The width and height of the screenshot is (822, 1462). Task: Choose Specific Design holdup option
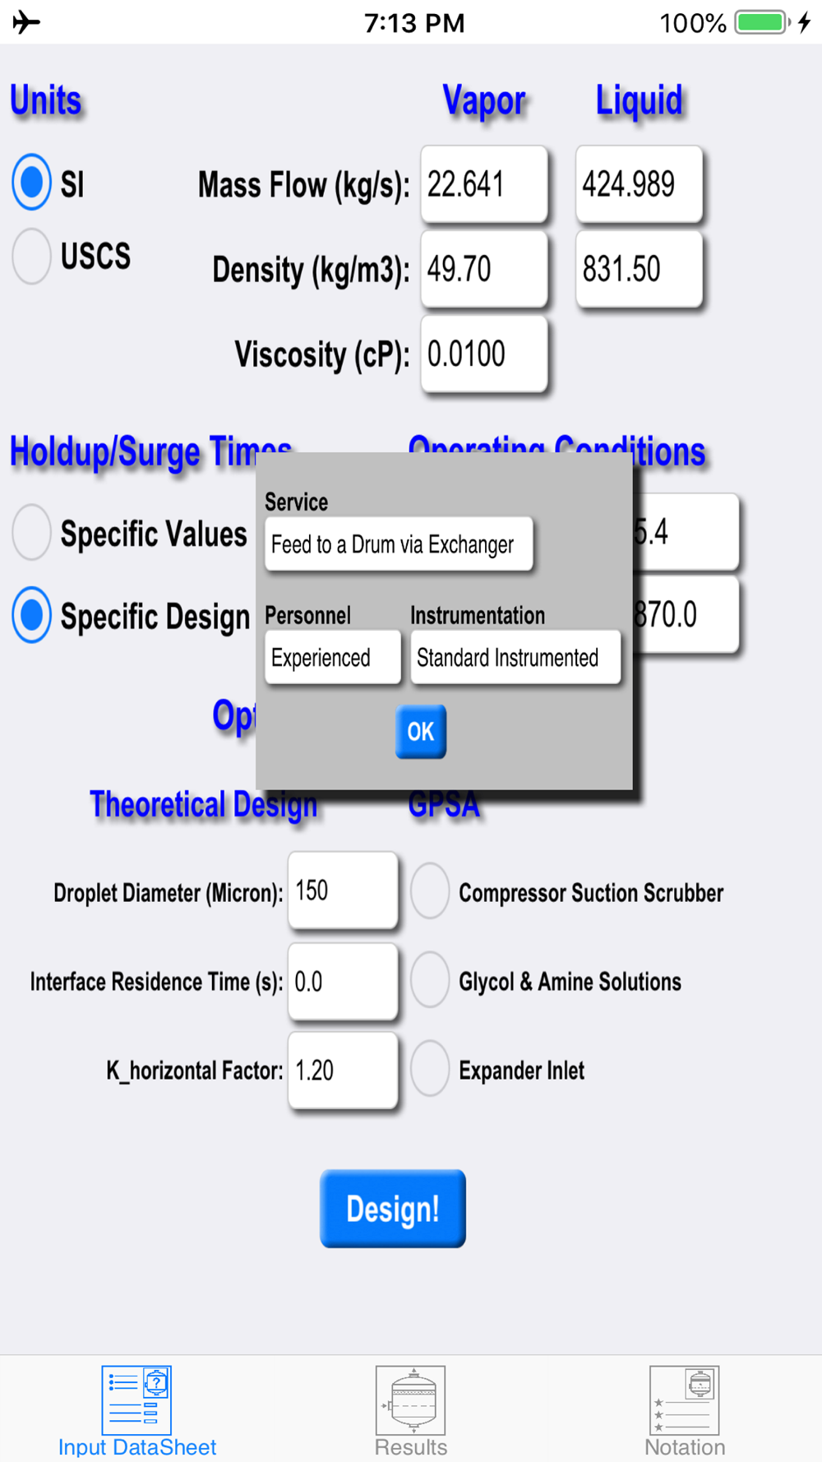pos(32,615)
